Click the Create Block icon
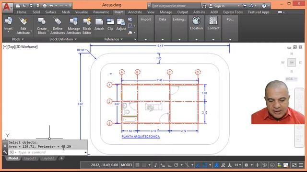307x172 pixels. 42,21
